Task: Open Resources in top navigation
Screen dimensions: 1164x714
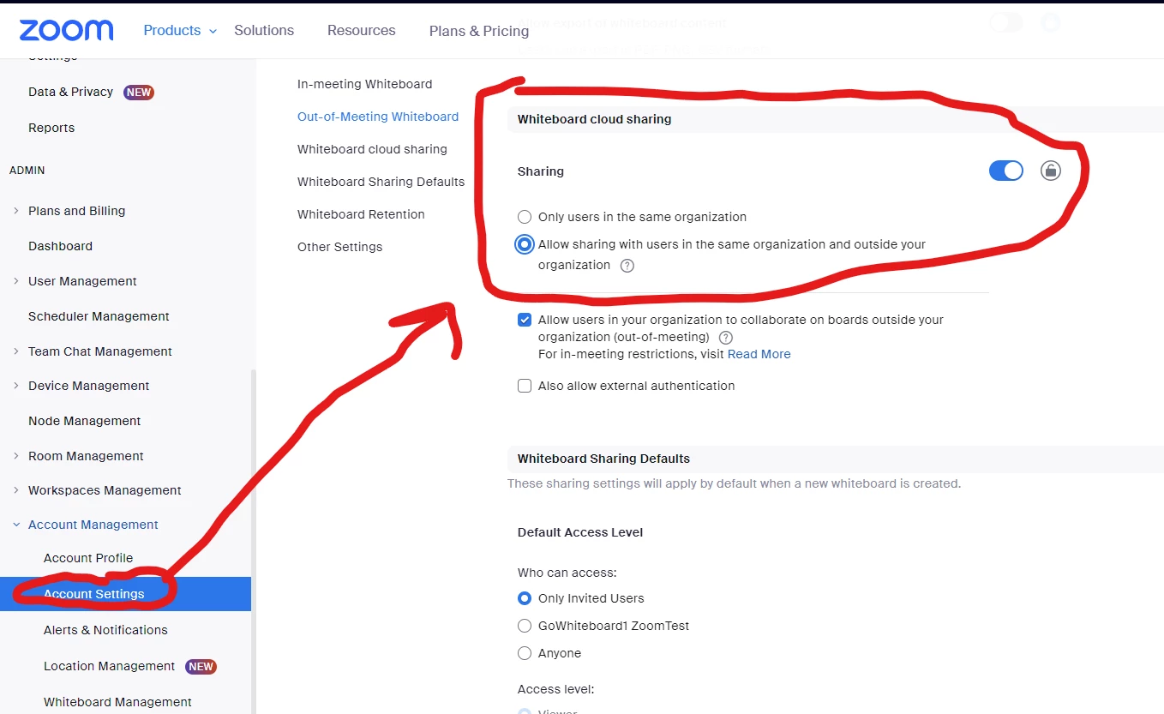Action: 362,30
